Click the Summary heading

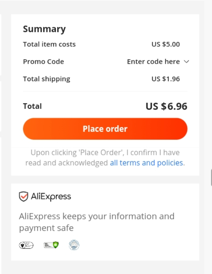coord(44,29)
